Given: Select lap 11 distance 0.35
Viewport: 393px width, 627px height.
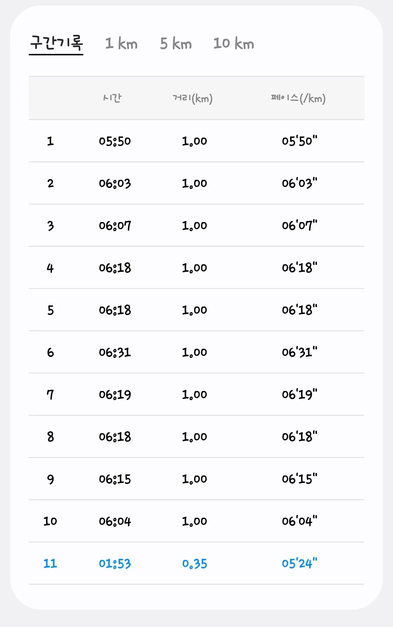Looking at the screenshot, I should 195,564.
